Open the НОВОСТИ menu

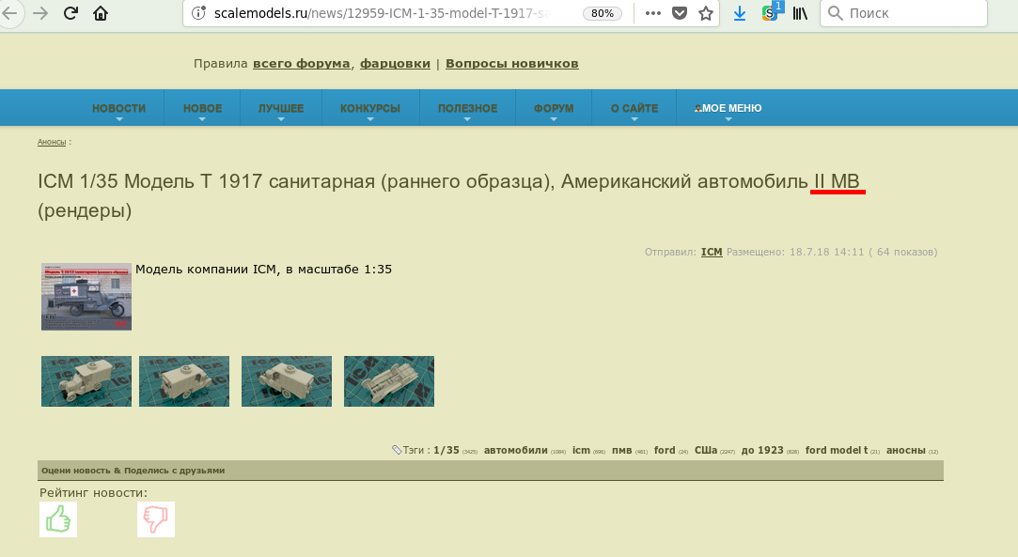coord(118,108)
